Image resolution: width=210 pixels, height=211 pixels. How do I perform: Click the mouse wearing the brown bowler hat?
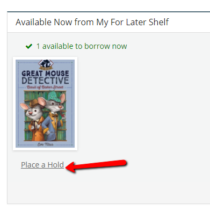(x=33, y=120)
